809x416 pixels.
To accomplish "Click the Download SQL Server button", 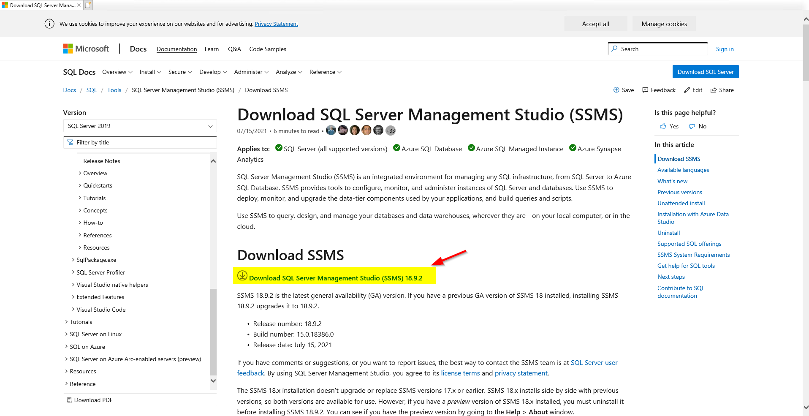I will click(x=706, y=72).
